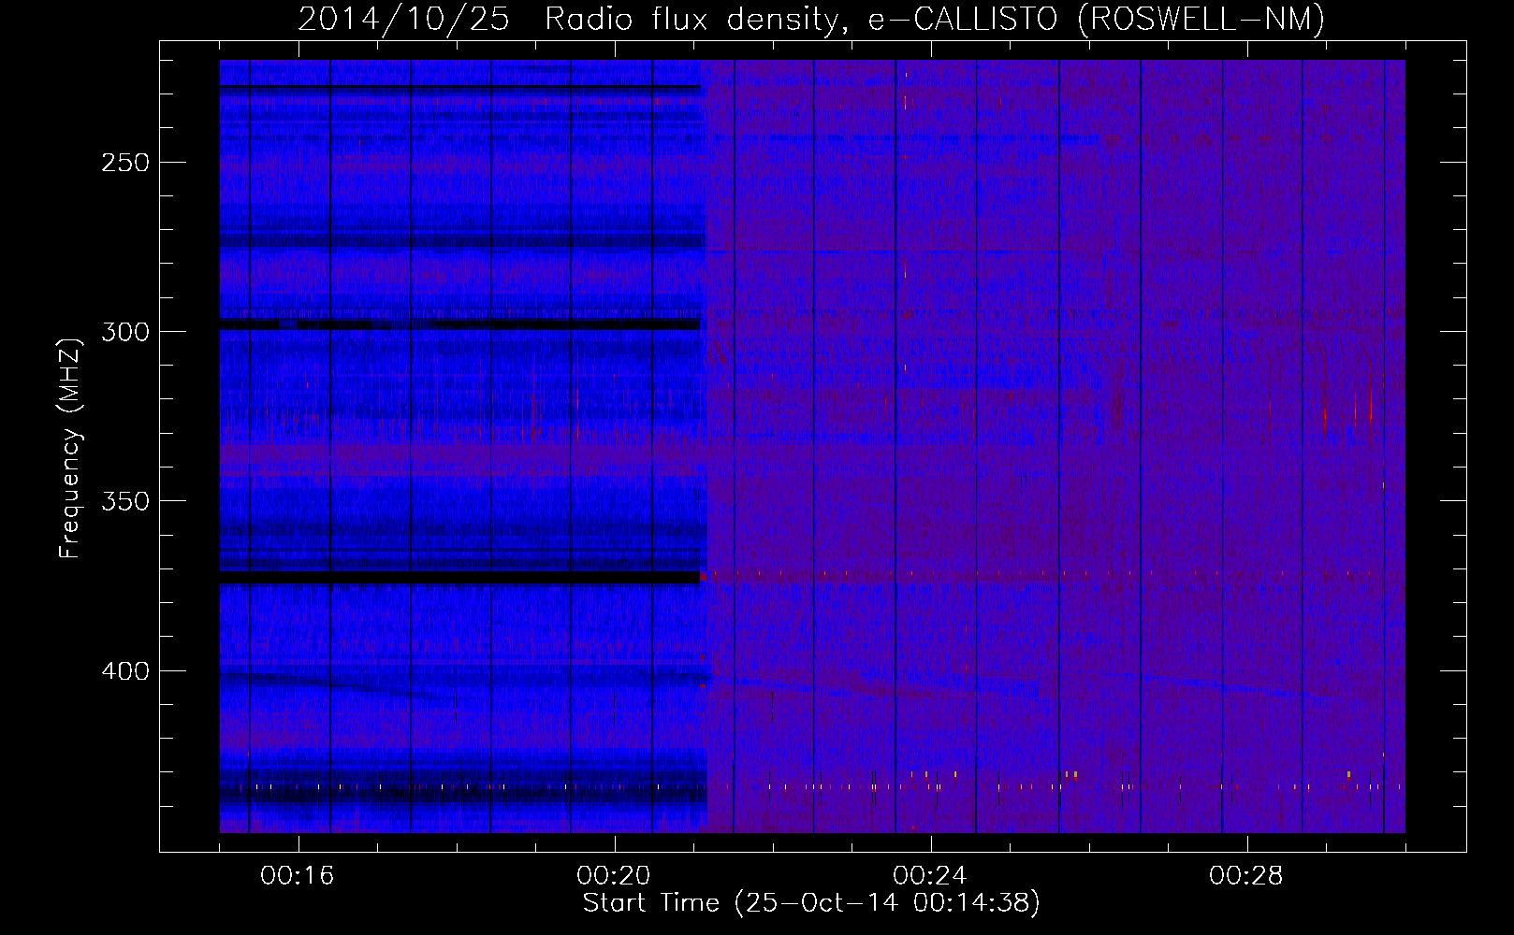The height and width of the screenshot is (935, 1514).
Task: Click the 350 frequency tick label
Action: [x=125, y=502]
